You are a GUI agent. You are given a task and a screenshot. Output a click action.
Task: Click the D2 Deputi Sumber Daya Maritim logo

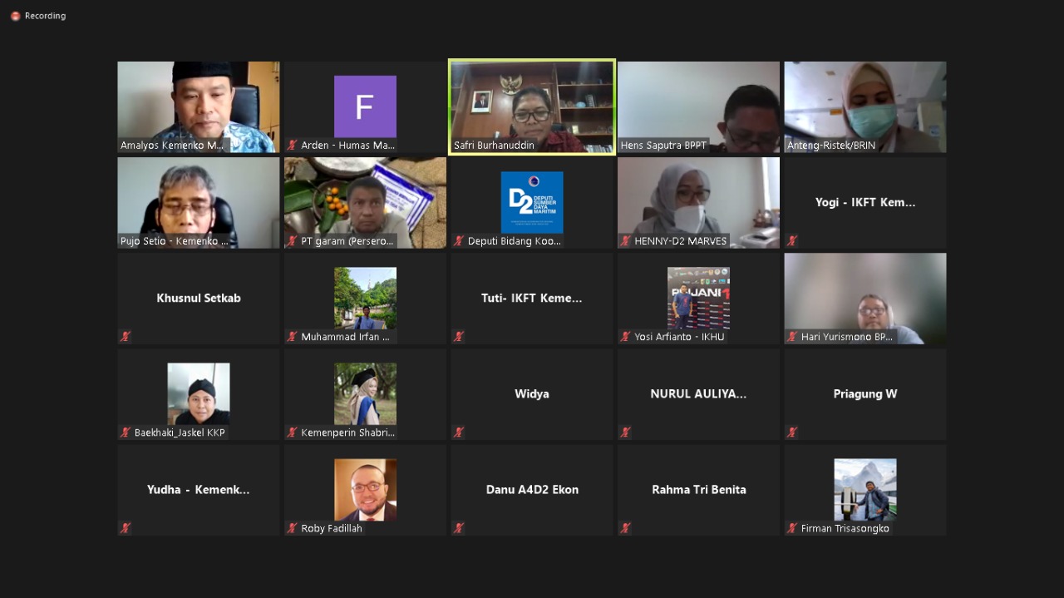tap(532, 202)
